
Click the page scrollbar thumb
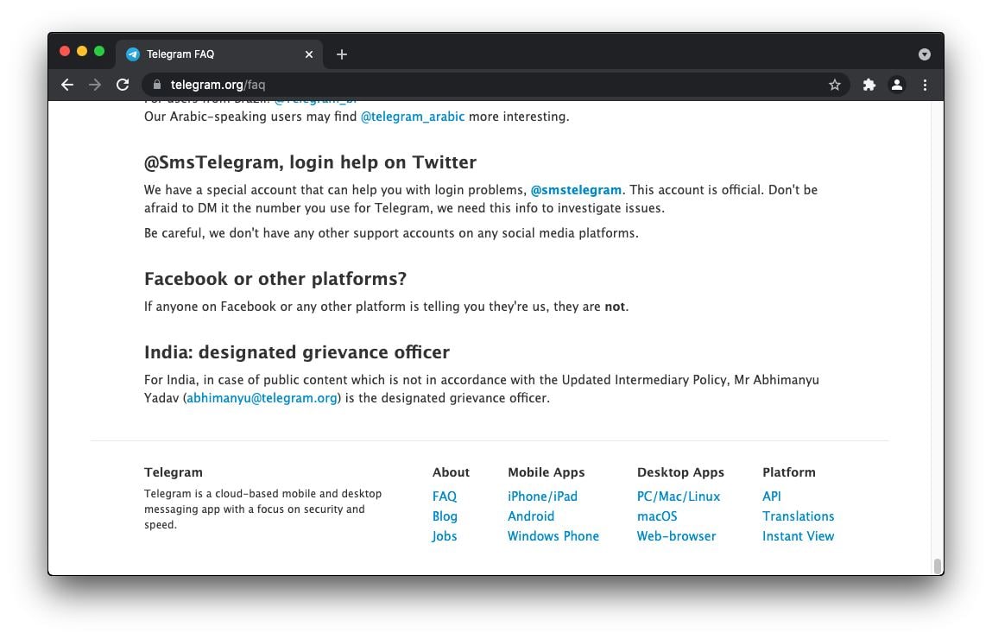click(x=938, y=565)
